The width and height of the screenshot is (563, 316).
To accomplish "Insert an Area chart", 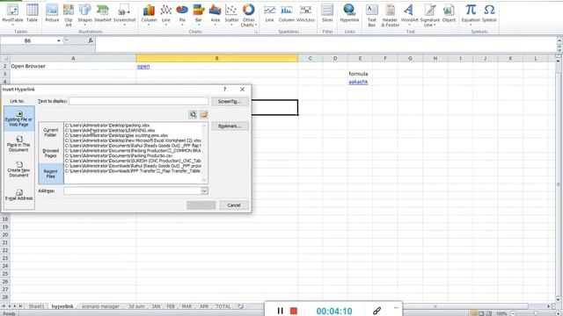I will [215, 14].
